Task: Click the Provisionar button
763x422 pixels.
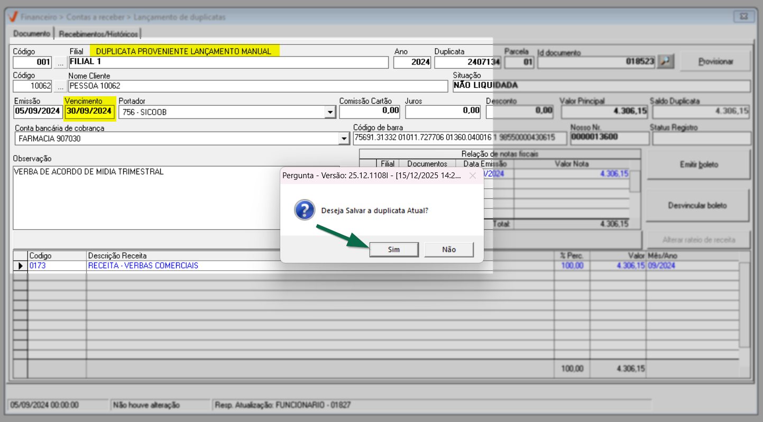Action: (715, 62)
